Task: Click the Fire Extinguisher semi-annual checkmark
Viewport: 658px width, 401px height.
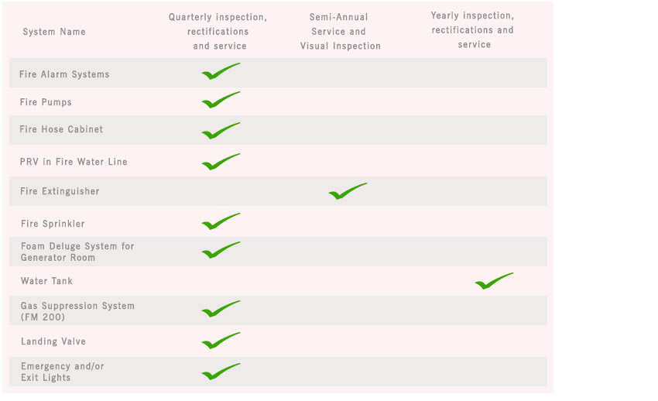Action: 348,191
